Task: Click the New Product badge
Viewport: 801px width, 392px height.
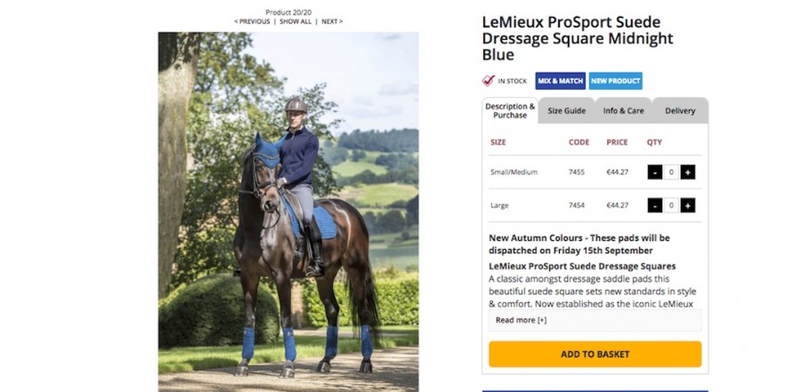Action: click(x=615, y=81)
